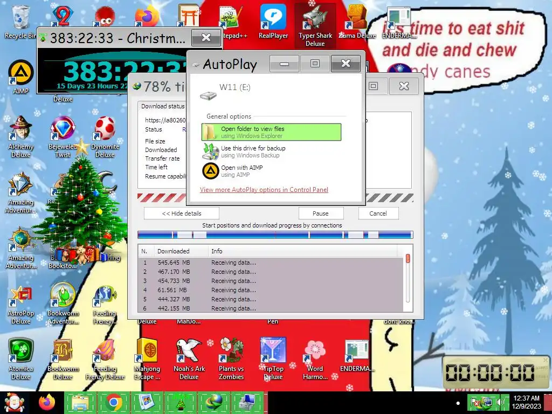Viewport: 552px width, 414px height.
Task: Open Windows Explorer from the taskbar
Action: tap(80, 402)
